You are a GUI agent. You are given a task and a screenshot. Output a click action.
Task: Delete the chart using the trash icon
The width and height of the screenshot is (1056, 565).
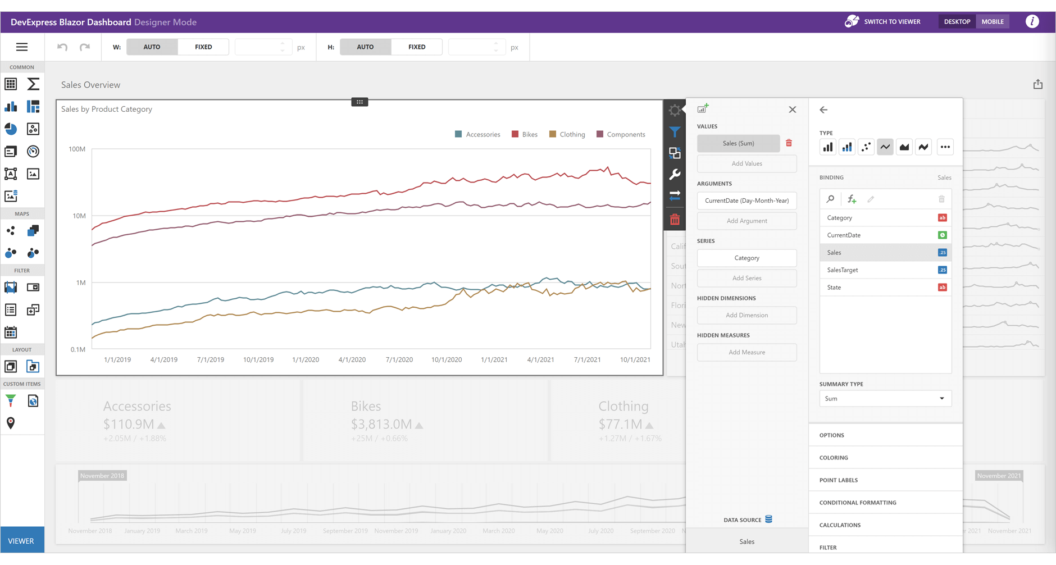[x=675, y=219]
